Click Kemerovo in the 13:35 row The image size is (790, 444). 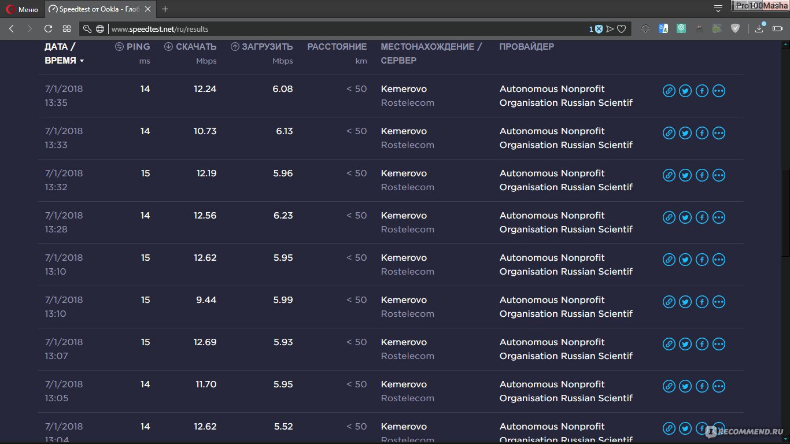tap(404, 89)
